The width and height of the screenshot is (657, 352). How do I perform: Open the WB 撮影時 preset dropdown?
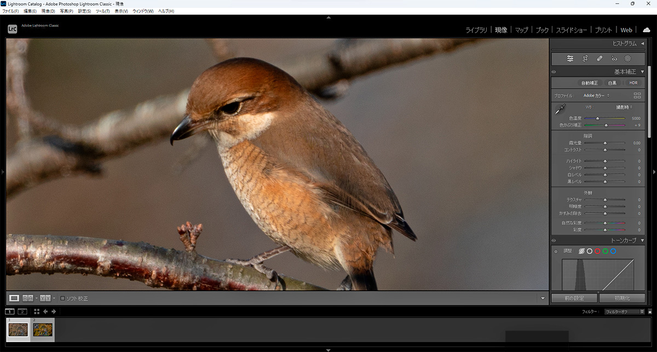click(x=624, y=107)
